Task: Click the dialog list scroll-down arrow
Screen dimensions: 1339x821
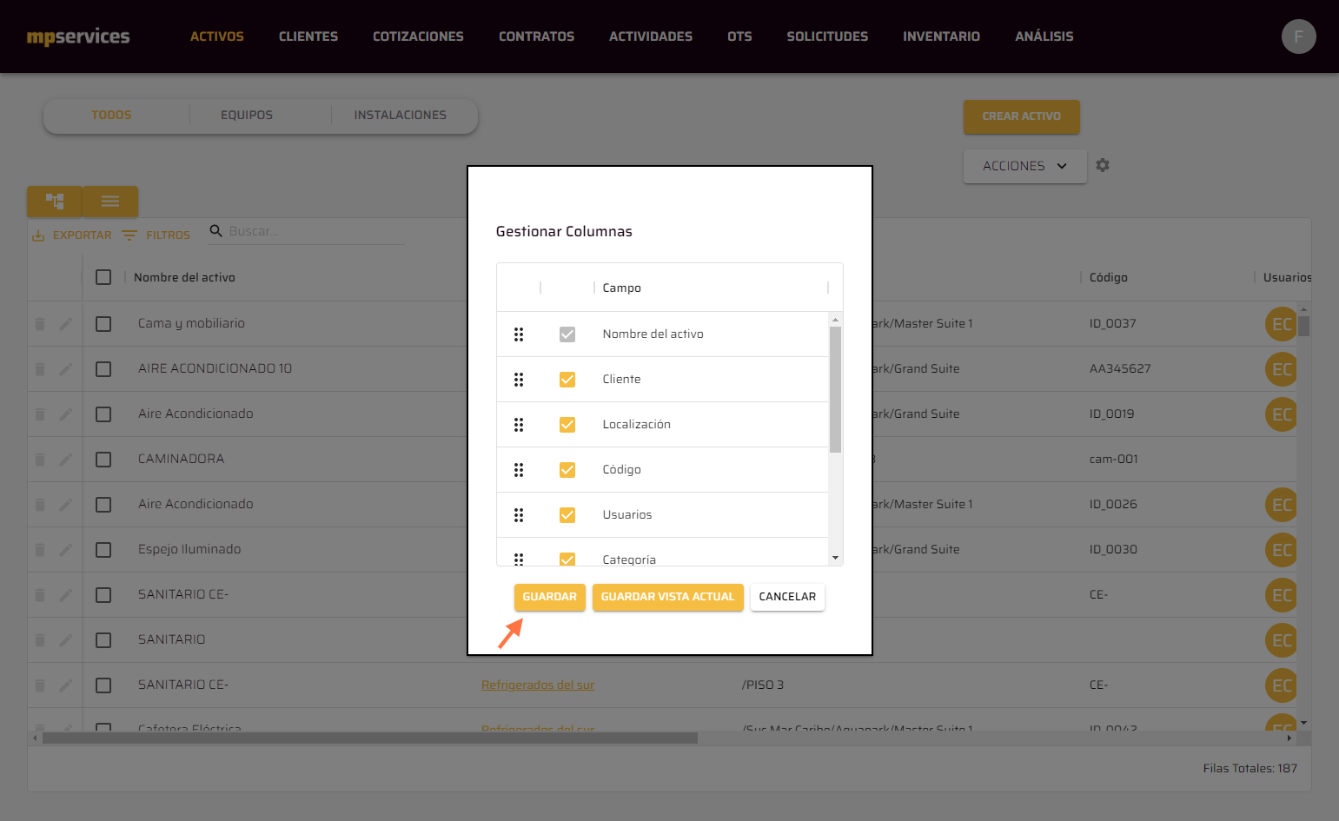Action: coord(835,558)
